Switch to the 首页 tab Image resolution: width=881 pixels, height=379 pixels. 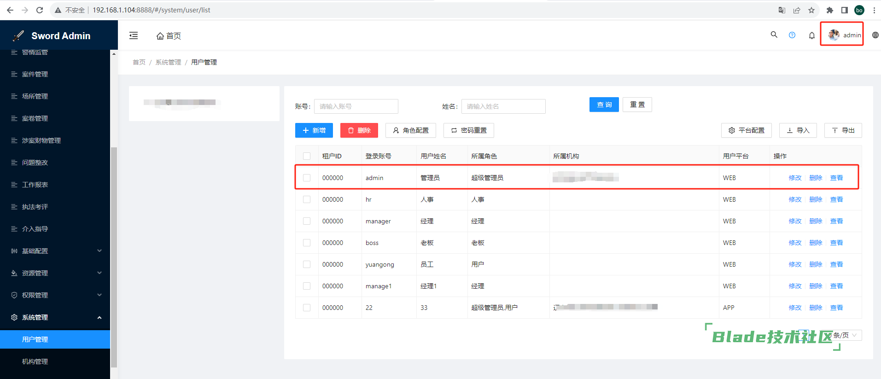169,36
